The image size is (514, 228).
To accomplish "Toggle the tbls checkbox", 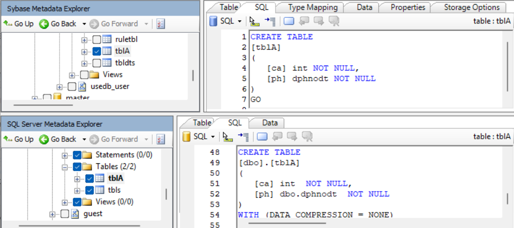I will [x=89, y=190].
